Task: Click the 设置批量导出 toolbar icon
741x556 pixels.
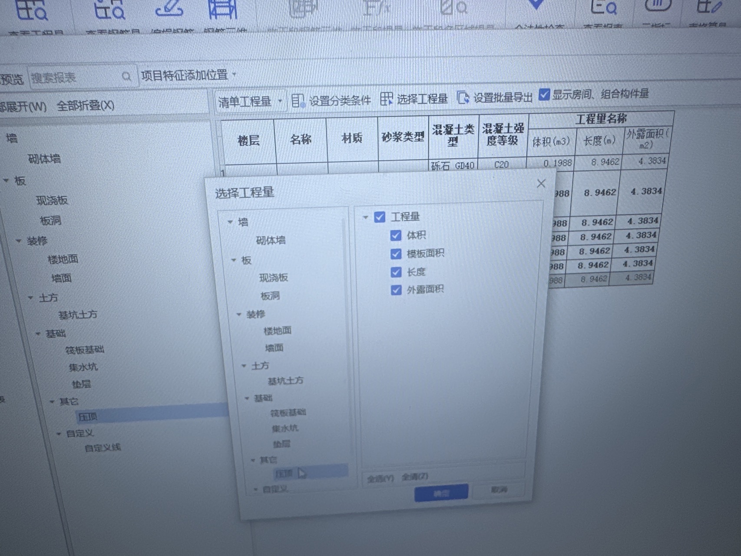Action: pyautogui.click(x=463, y=98)
